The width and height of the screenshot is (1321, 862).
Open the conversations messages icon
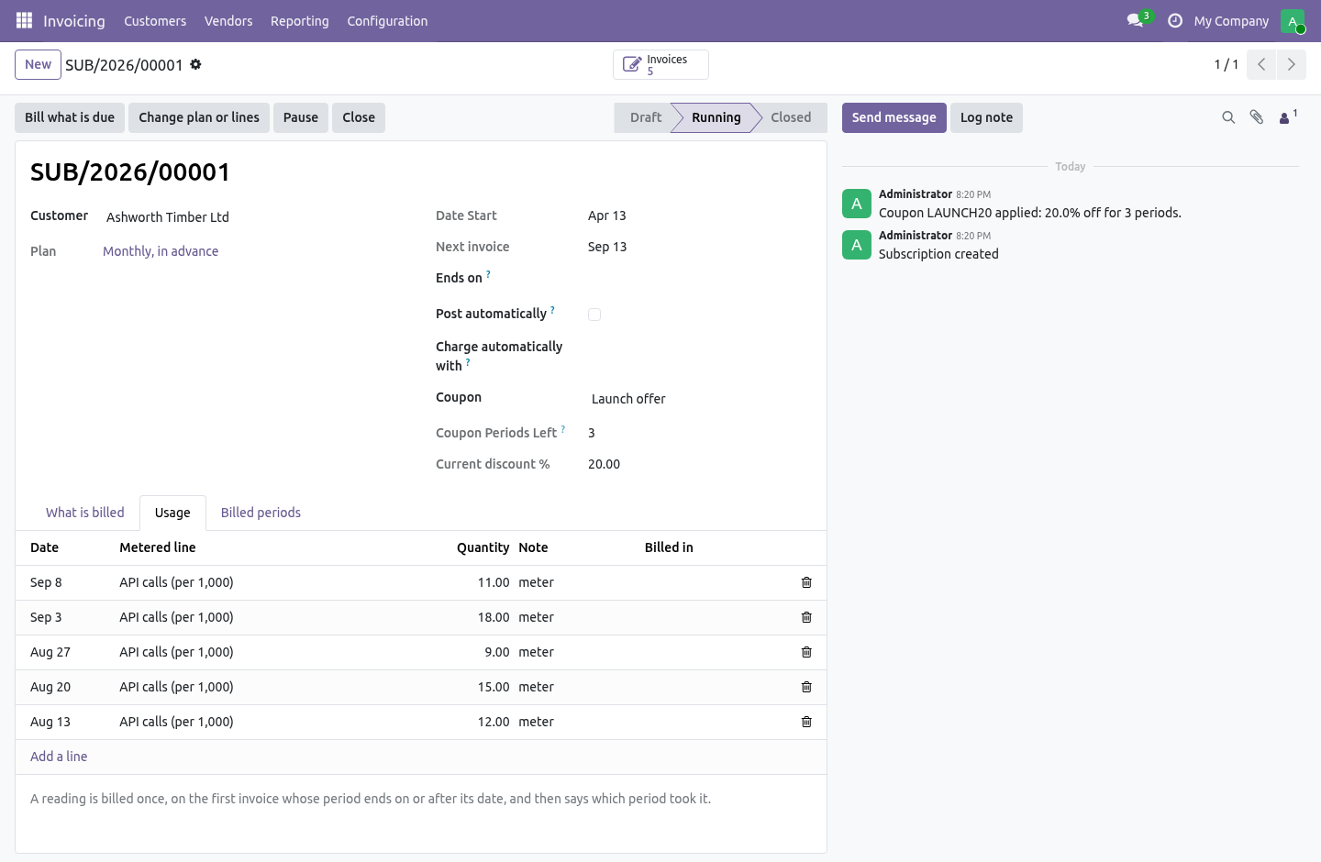pos(1135,20)
